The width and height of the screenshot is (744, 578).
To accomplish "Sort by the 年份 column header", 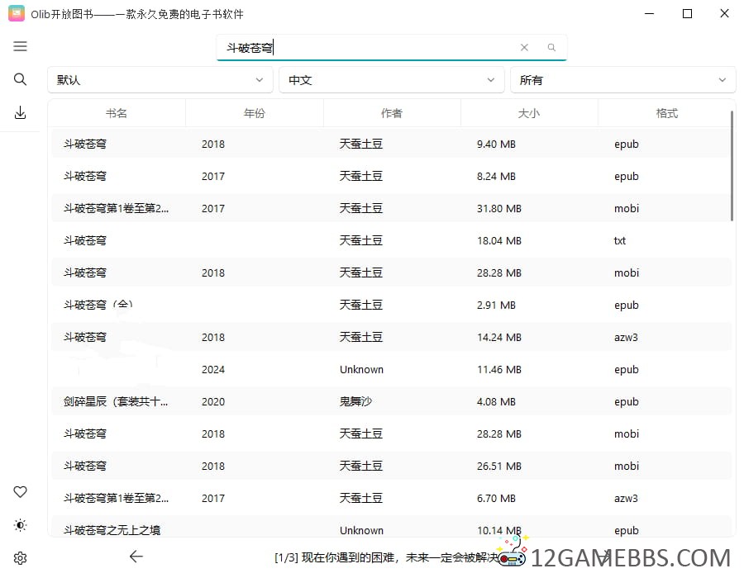I will coord(255,113).
